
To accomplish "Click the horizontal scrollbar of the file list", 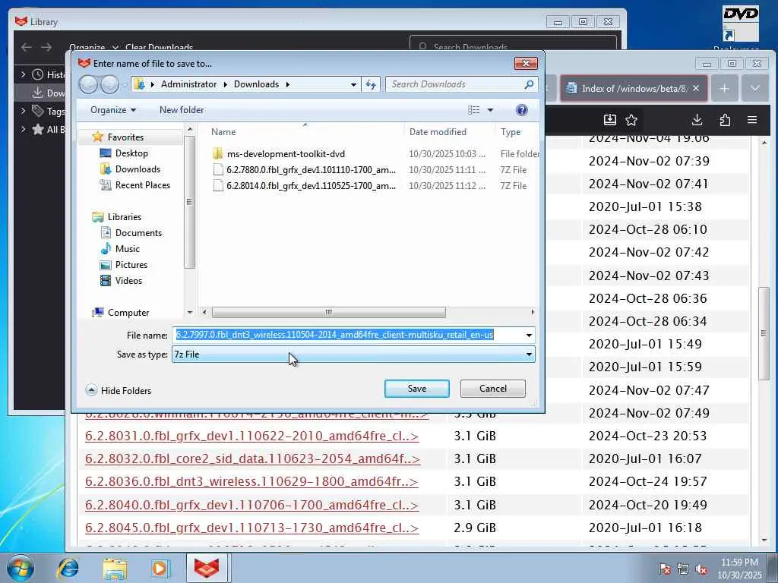I will click(328, 312).
